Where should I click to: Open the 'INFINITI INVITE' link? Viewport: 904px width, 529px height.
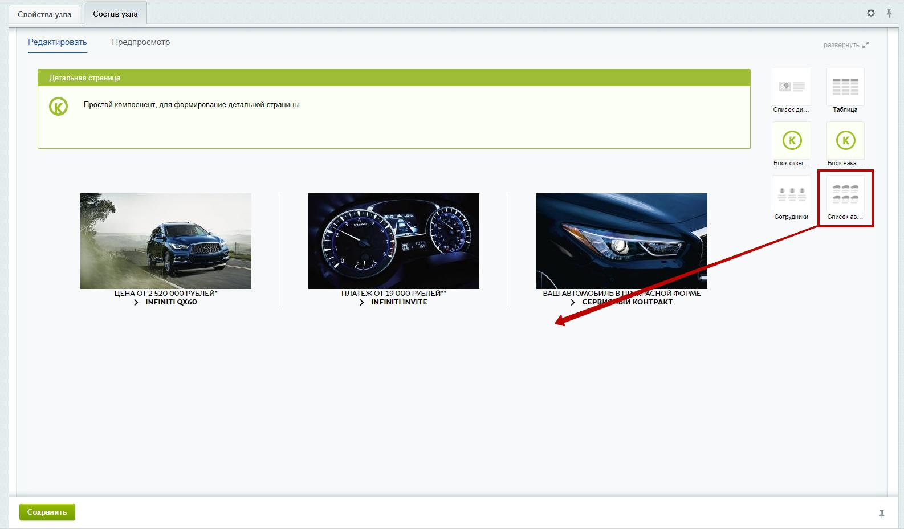399,302
